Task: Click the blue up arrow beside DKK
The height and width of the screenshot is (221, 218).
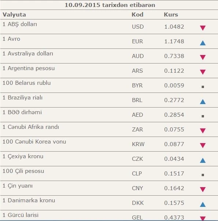Action: pyautogui.click(x=203, y=204)
